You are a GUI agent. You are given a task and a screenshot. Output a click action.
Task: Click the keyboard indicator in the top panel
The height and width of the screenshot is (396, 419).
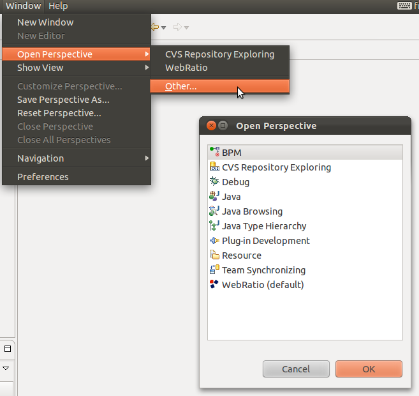pyautogui.click(x=404, y=6)
